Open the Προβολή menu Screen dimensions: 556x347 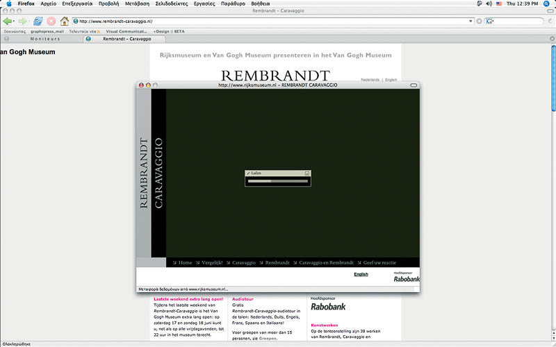point(108,3)
